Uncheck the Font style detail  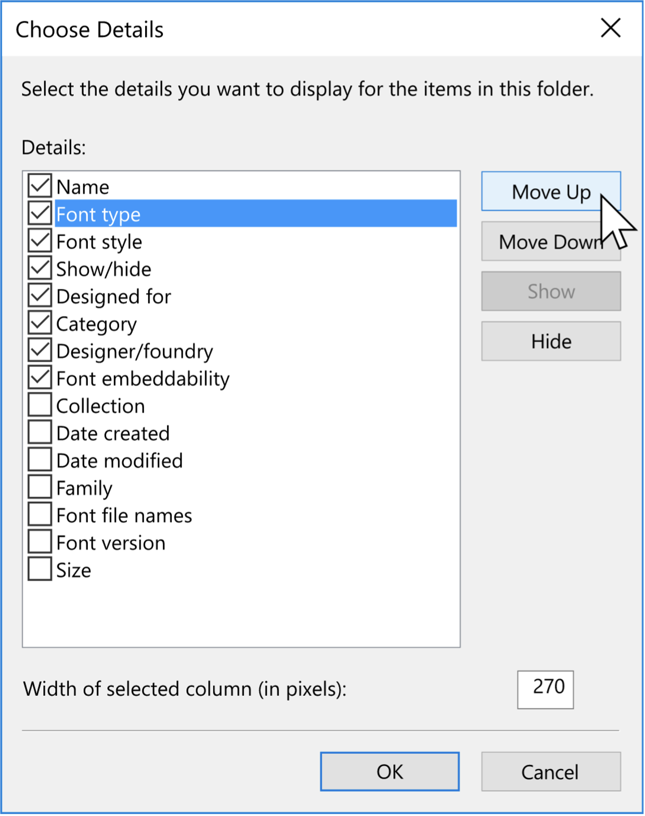[x=39, y=241]
